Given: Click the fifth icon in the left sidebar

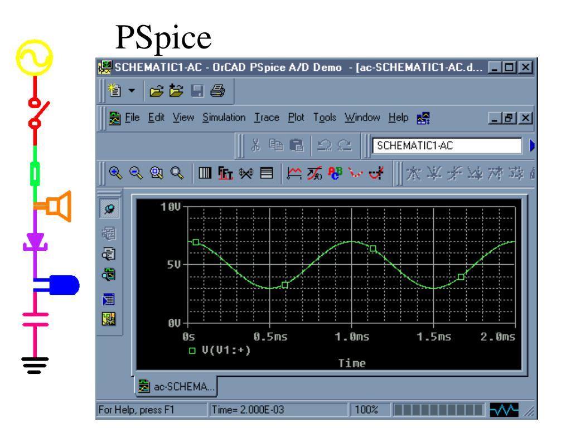Looking at the screenshot, I should (109, 299).
